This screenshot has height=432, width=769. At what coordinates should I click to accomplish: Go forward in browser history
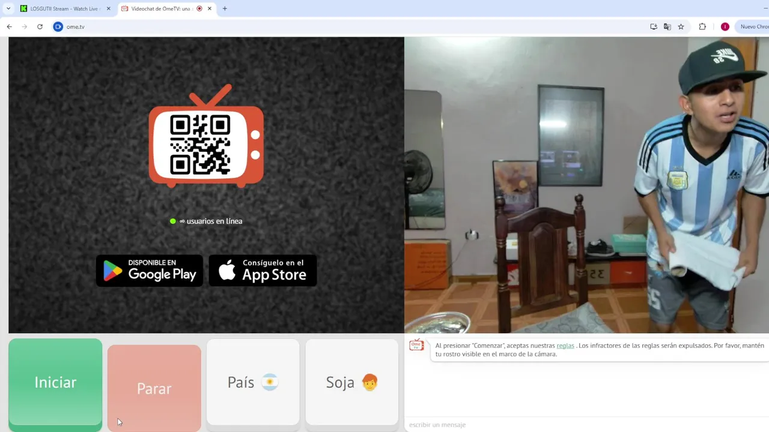(25, 26)
